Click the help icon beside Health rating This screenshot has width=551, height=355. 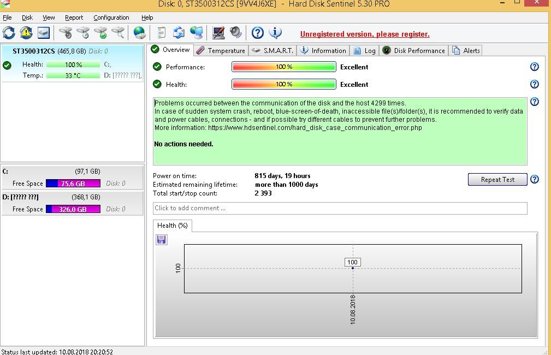(534, 84)
